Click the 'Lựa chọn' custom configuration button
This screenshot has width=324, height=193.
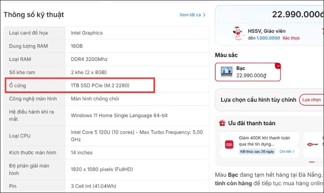coord(311,100)
